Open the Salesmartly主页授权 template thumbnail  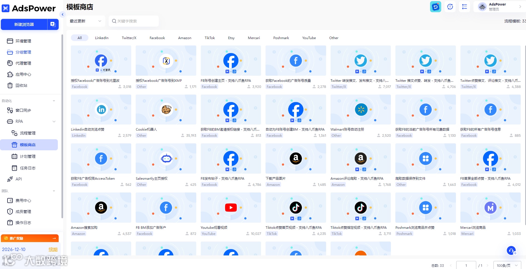pyautogui.click(x=166, y=159)
